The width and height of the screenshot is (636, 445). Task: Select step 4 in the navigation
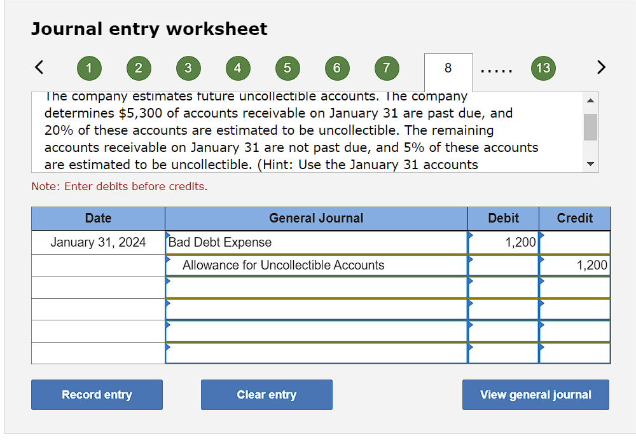[238, 68]
